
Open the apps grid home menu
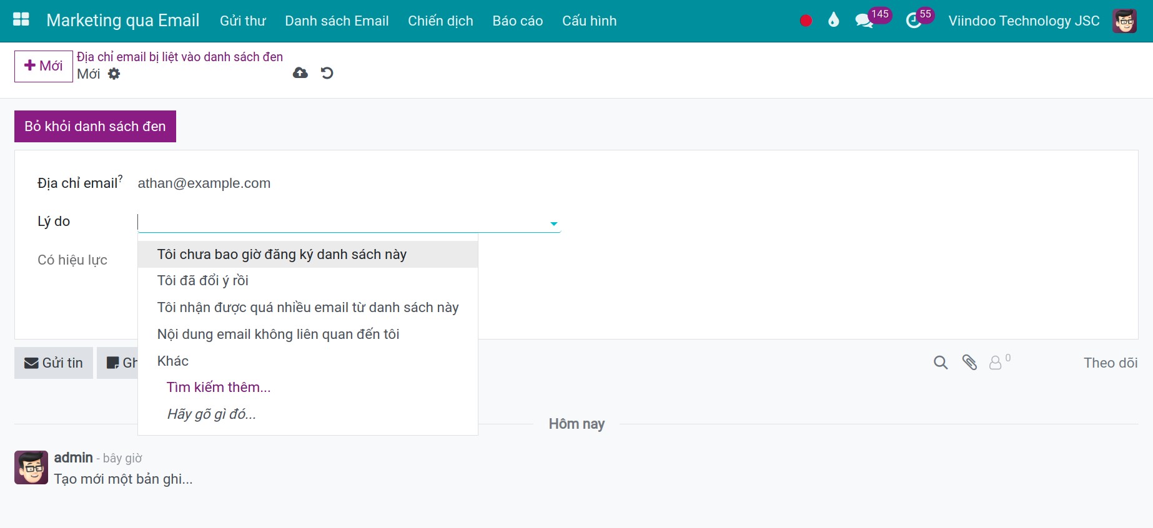21,20
